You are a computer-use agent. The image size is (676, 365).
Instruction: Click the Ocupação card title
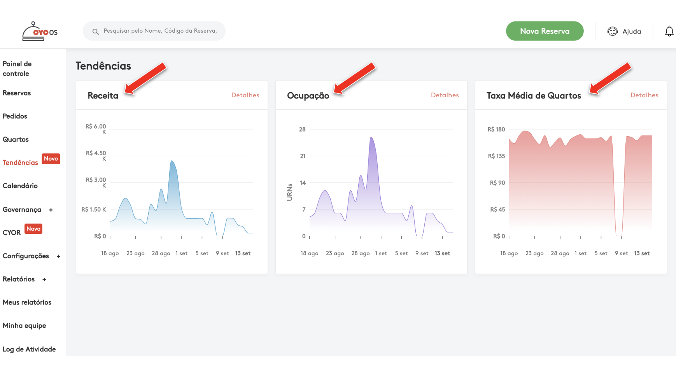pos(308,96)
